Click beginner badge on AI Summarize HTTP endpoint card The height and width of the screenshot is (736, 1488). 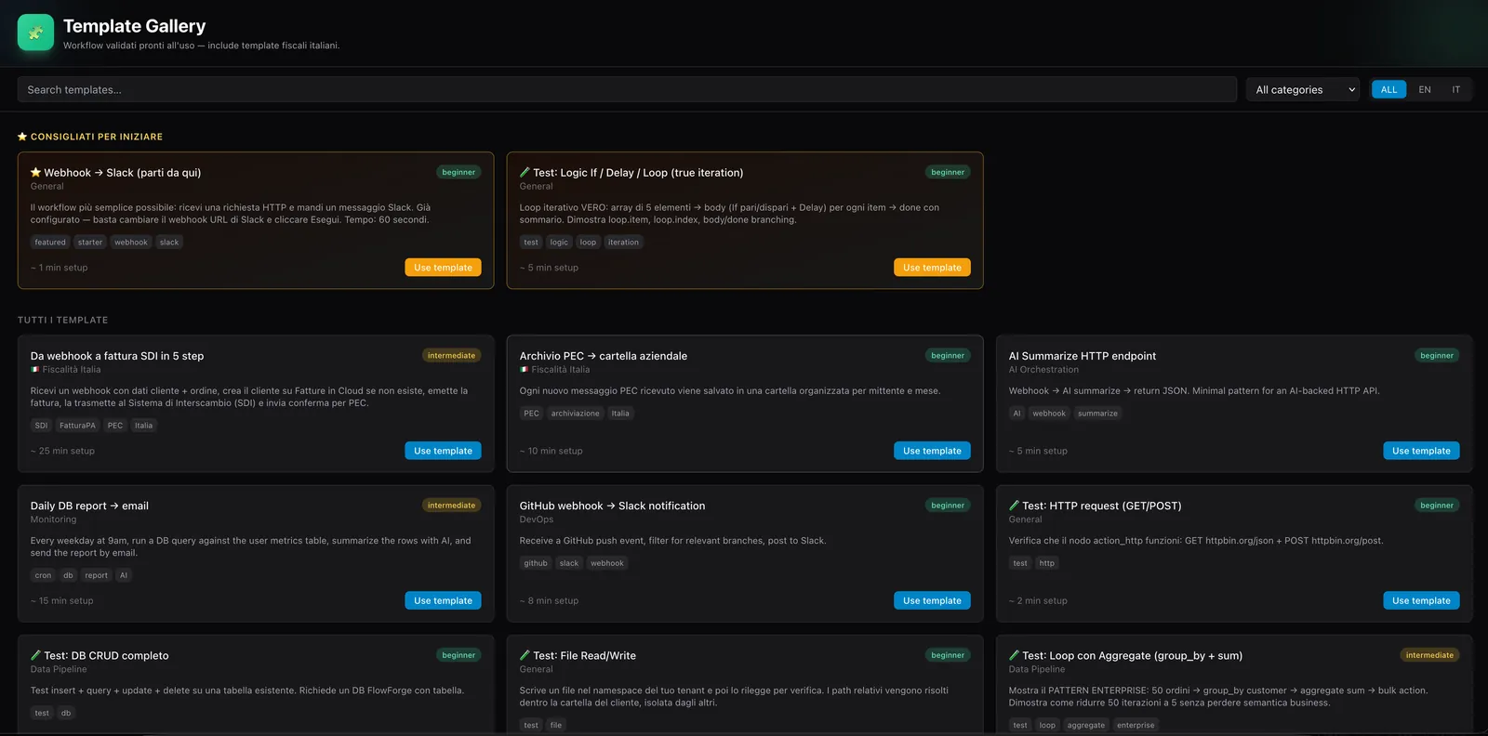click(1437, 356)
